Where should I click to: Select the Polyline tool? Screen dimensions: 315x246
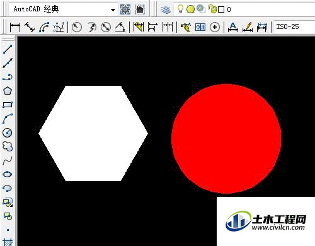tap(8, 77)
